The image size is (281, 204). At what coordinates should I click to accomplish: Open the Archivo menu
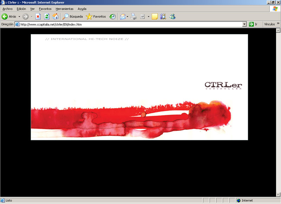[7, 9]
